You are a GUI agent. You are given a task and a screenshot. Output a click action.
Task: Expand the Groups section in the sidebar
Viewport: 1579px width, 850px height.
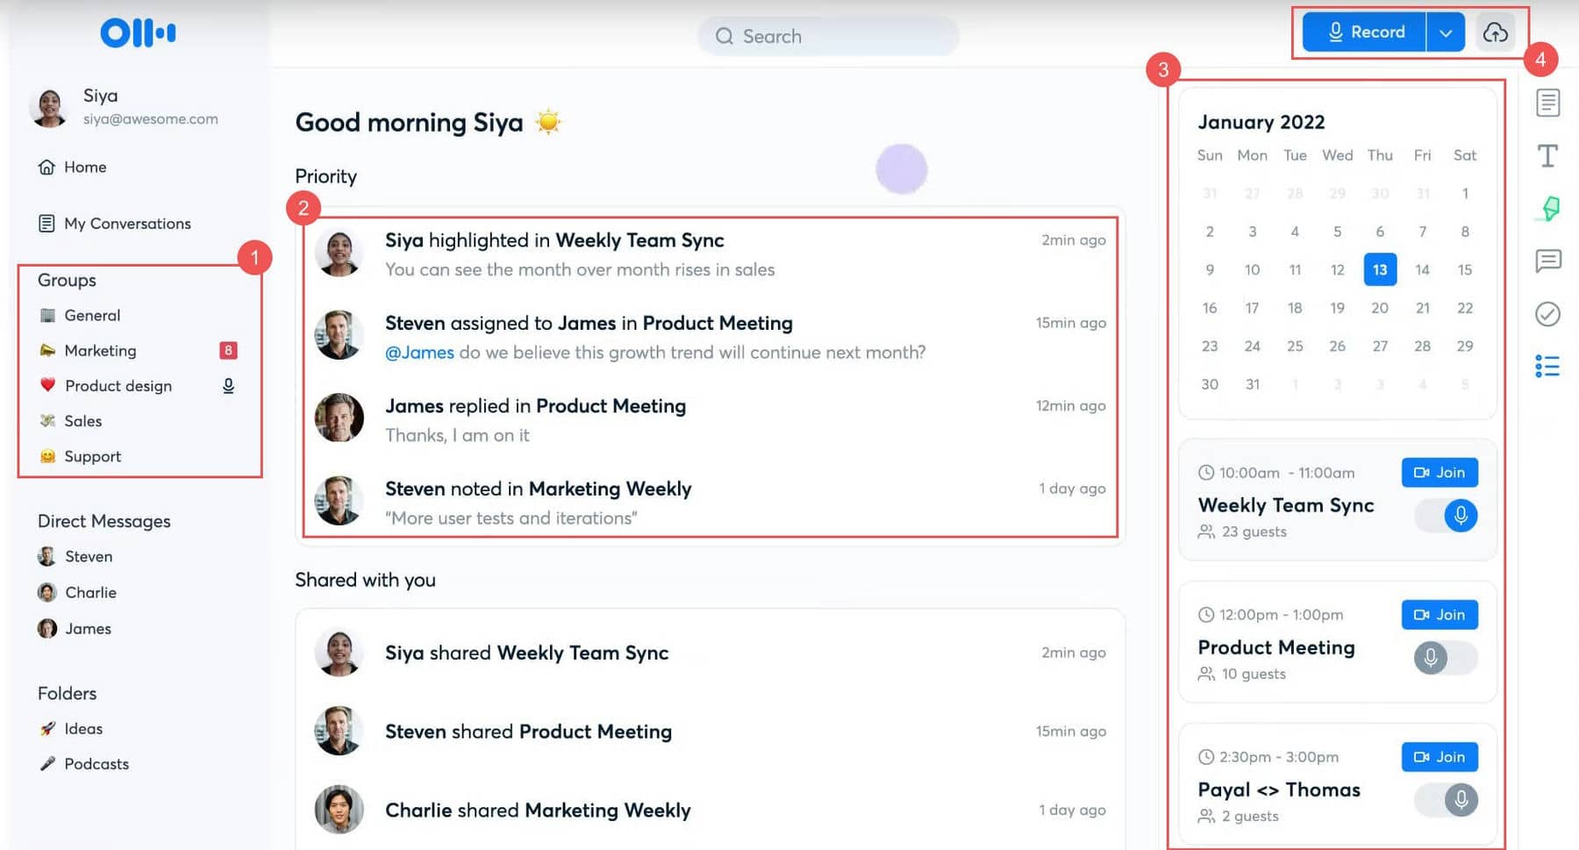pos(66,280)
